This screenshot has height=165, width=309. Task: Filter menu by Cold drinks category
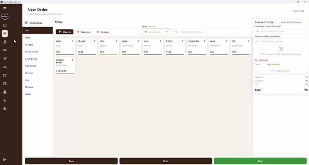[x=37, y=59]
